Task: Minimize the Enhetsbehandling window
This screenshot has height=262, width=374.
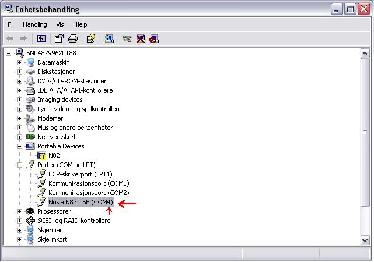Action: (x=337, y=9)
